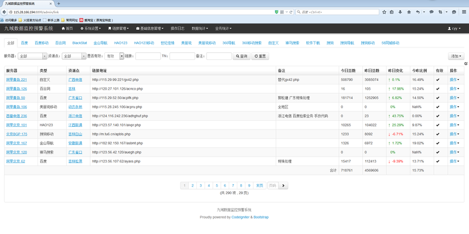Go back with the browser back arrow
469x234 pixels.
(4, 12)
